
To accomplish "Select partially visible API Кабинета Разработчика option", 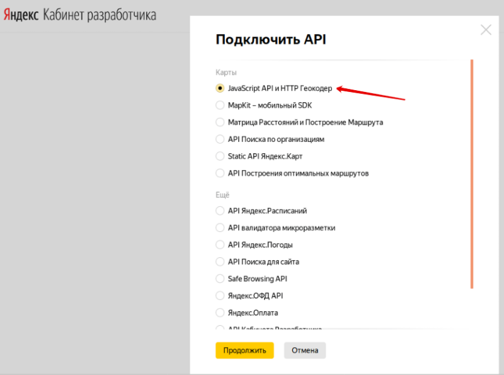I will (x=220, y=328).
